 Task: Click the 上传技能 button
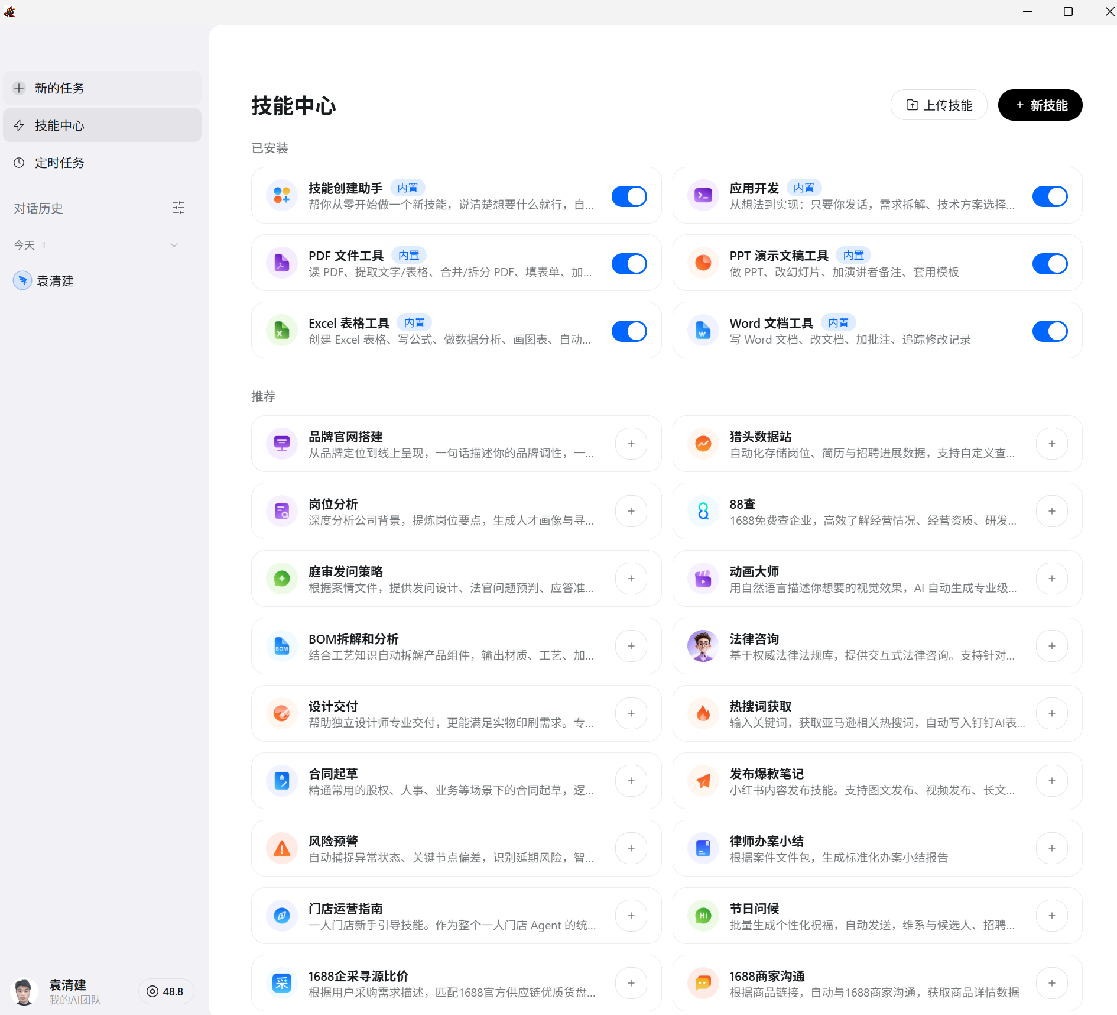939,105
